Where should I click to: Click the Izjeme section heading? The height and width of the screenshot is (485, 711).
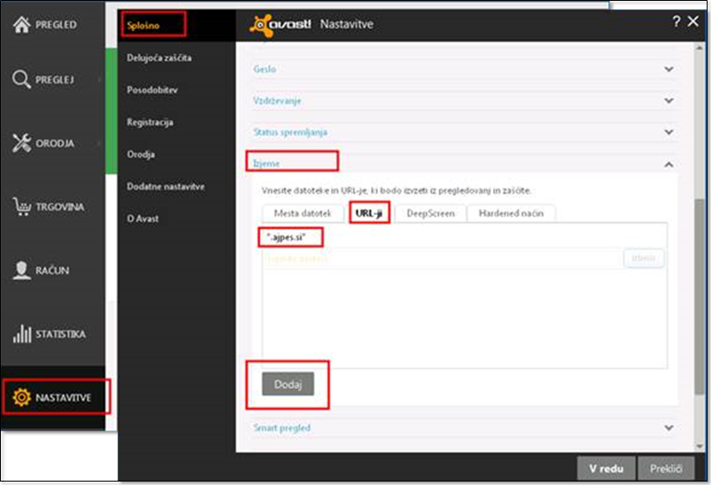(x=267, y=163)
